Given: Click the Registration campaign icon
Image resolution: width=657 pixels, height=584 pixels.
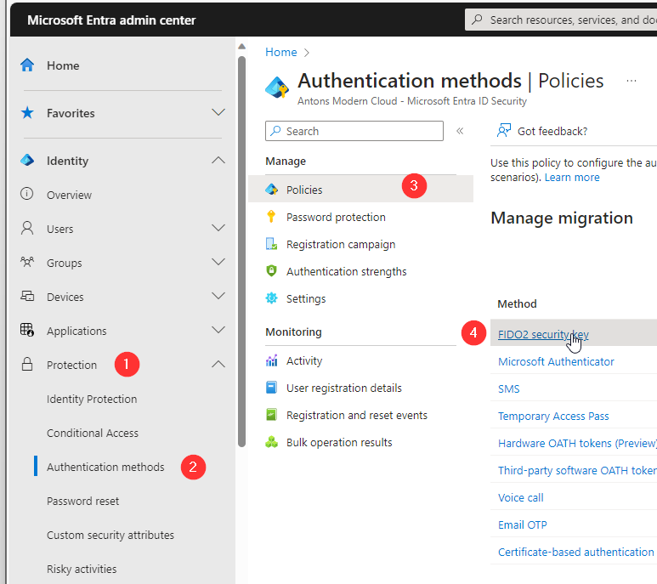Looking at the screenshot, I should 271,244.
